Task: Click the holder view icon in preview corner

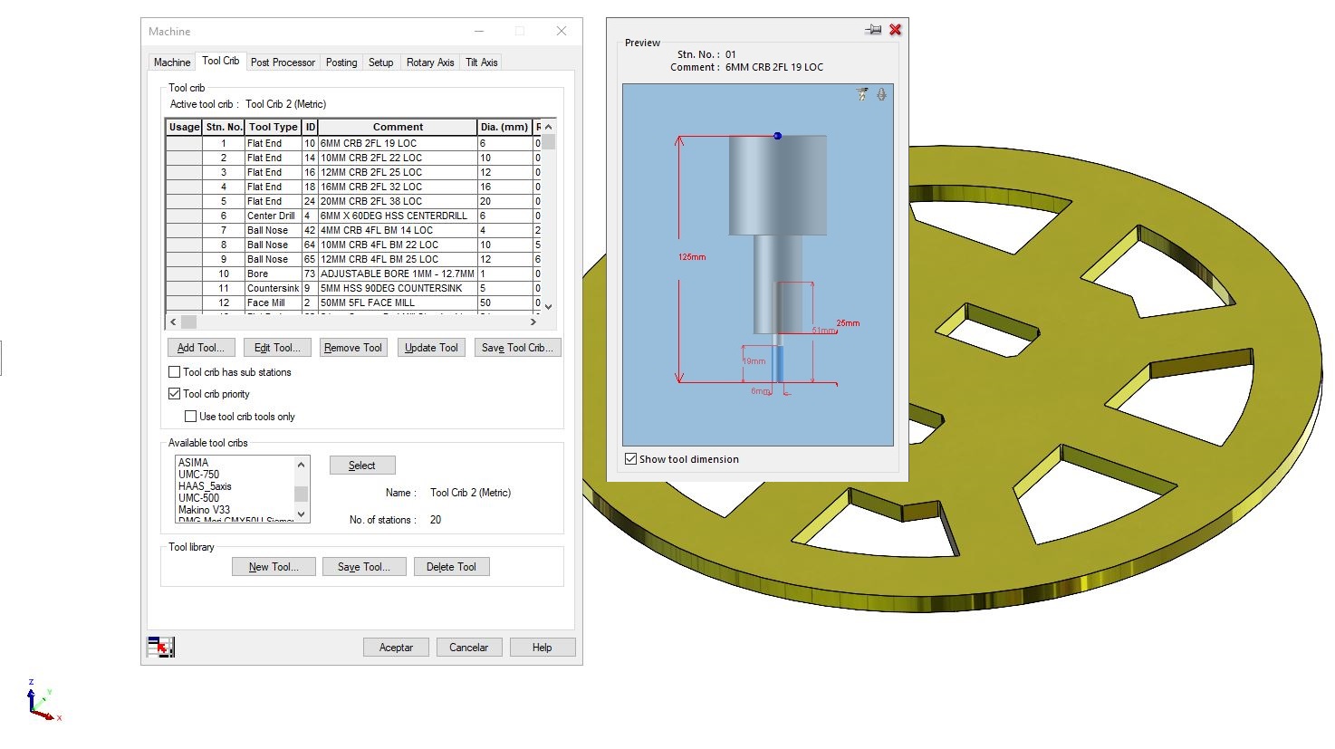Action: (881, 94)
